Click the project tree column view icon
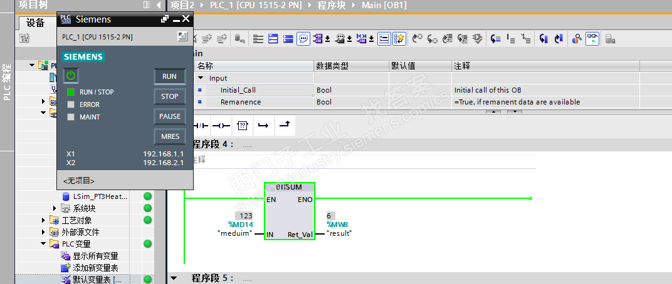The width and height of the screenshot is (672, 284). point(147,5)
